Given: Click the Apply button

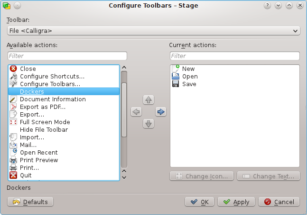Looking at the screenshot, I should pos(236,202).
